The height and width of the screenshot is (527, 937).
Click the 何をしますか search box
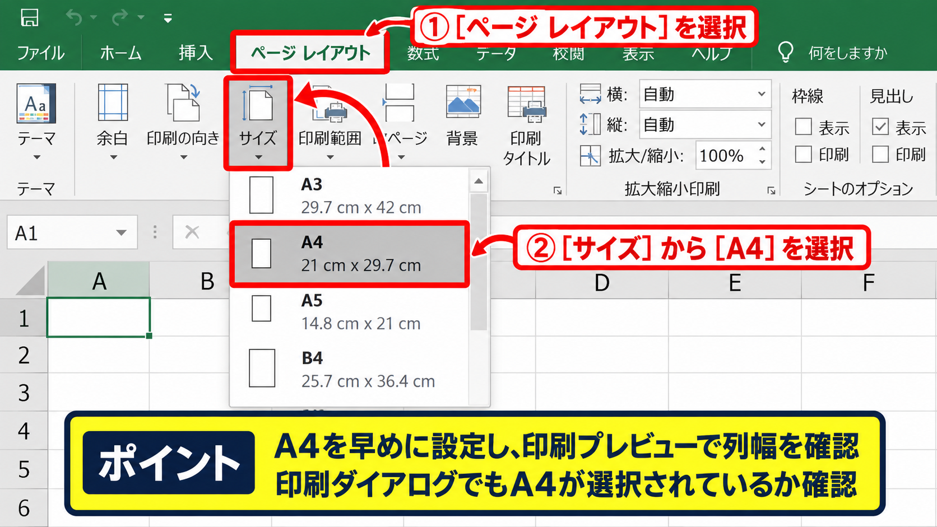847,53
